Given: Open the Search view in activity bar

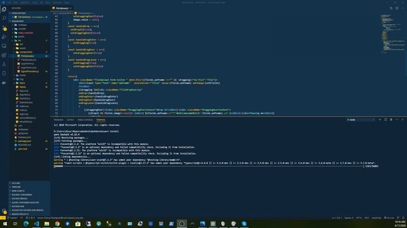Looking at the screenshot, I should [x=4, y=18].
